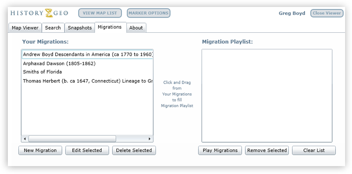352x174 pixels.
Task: Open Marker Options
Action: 149,13
